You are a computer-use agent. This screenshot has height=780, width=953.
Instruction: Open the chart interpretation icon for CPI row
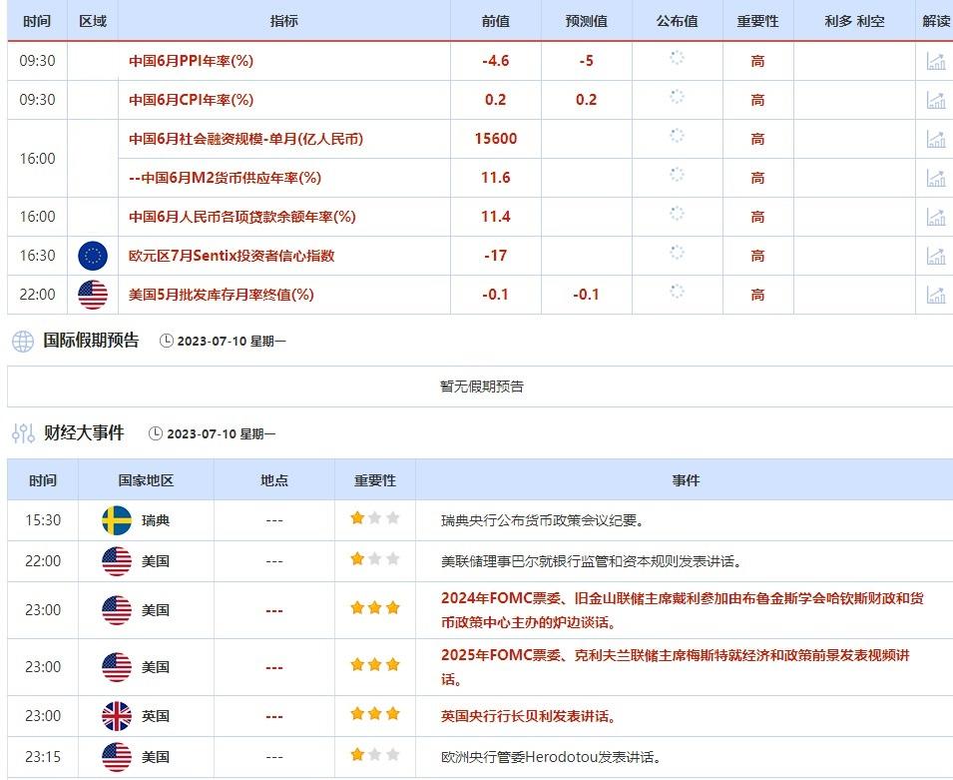(x=936, y=100)
